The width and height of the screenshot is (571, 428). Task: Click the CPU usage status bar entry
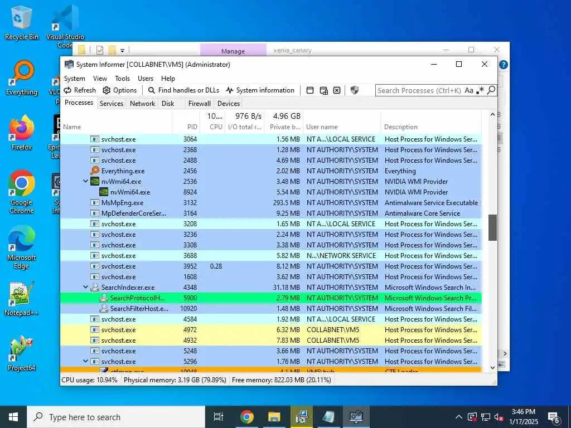coord(90,380)
